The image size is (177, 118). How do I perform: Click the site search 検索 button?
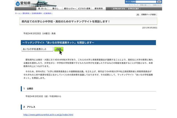tap(159, 2)
